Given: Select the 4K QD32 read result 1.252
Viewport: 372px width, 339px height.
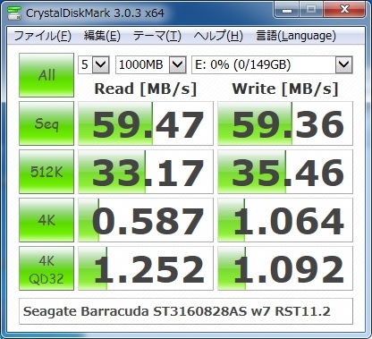Looking at the screenshot, I should point(146,268).
